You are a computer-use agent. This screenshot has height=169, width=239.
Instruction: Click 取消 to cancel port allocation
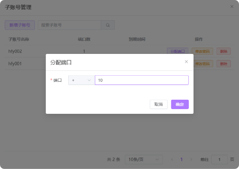click(158, 104)
